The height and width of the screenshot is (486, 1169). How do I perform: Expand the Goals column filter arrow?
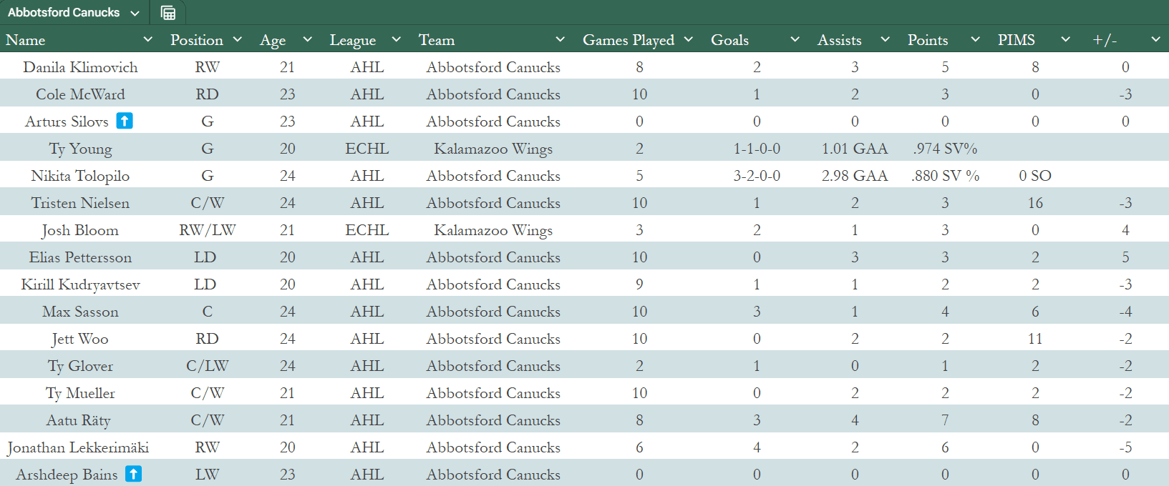(795, 39)
